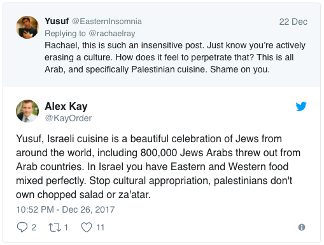The height and width of the screenshot is (245, 324).
Task: Like the tweet with the heart icon
Action: click(87, 227)
